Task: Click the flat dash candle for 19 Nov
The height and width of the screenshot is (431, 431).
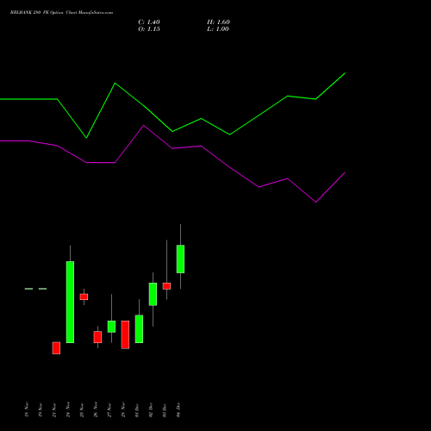Action: 42,289
